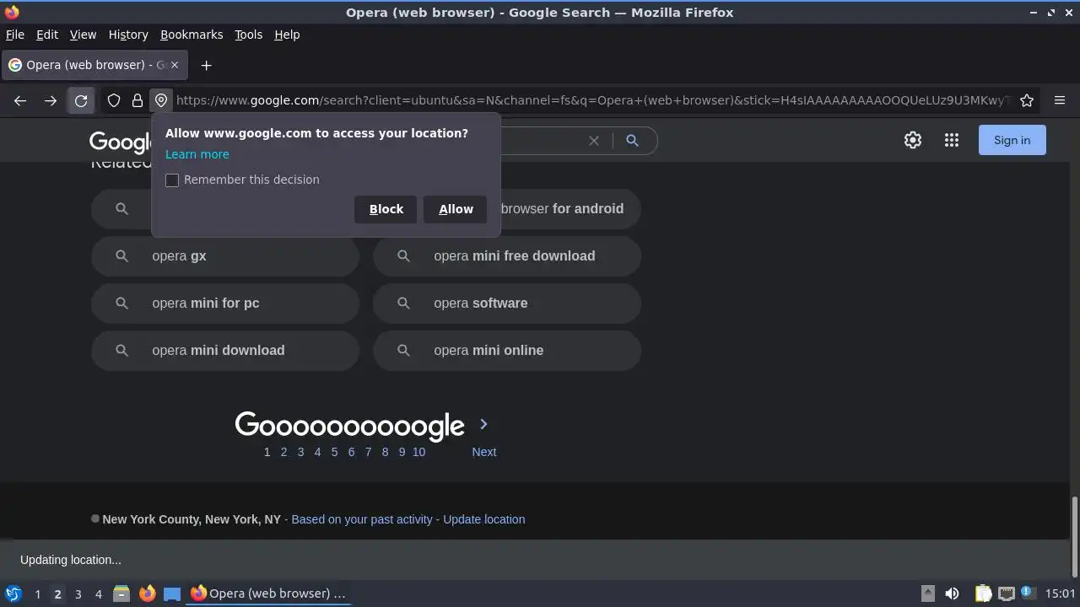Click the padlock site security icon
This screenshot has width=1080, height=607.
[x=138, y=100]
